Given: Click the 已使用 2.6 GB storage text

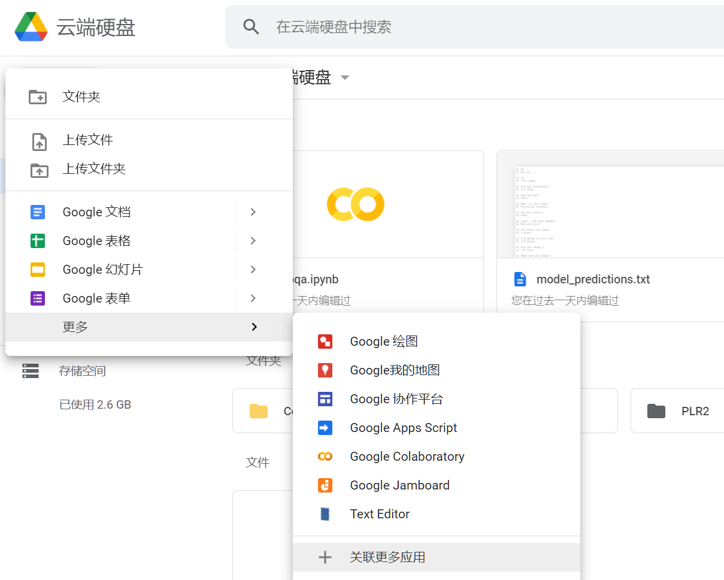Looking at the screenshot, I should tap(95, 404).
